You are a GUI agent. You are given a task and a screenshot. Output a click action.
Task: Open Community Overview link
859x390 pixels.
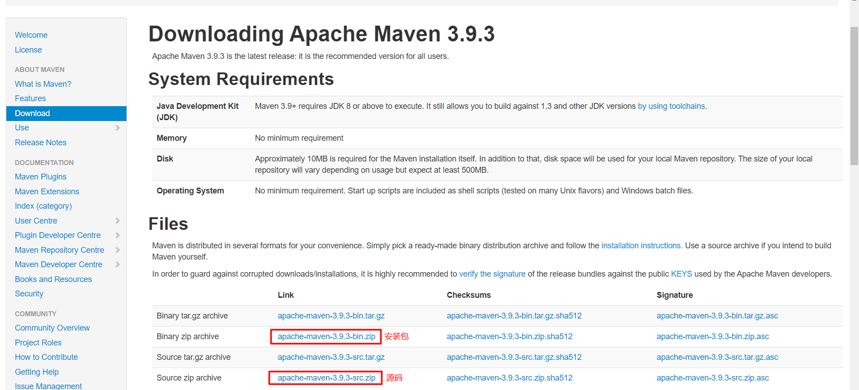tap(52, 328)
